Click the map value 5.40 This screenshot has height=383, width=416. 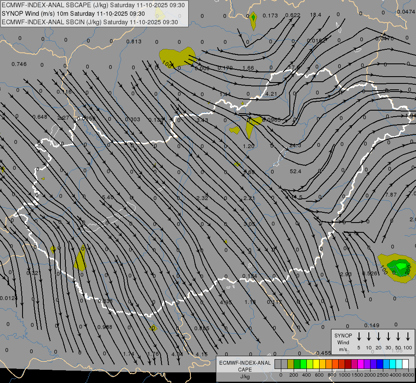point(108,197)
